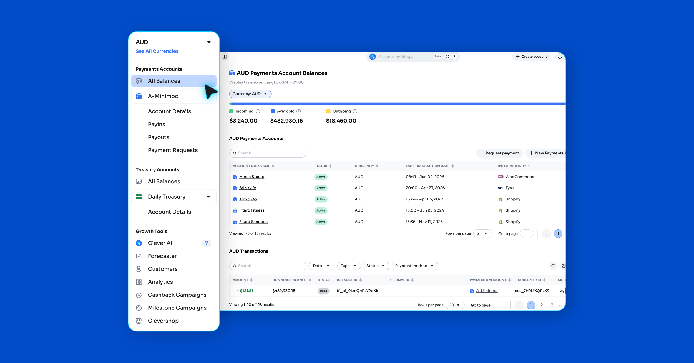Sort by Customer ID arrows
694x363 pixels.
[544, 280]
